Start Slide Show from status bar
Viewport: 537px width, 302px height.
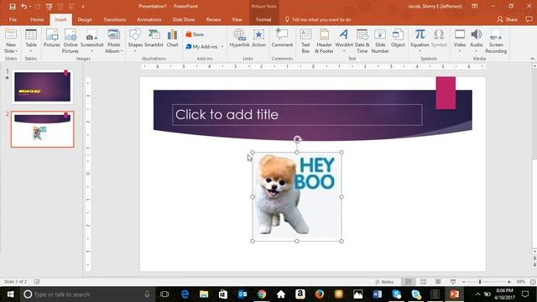click(x=453, y=282)
